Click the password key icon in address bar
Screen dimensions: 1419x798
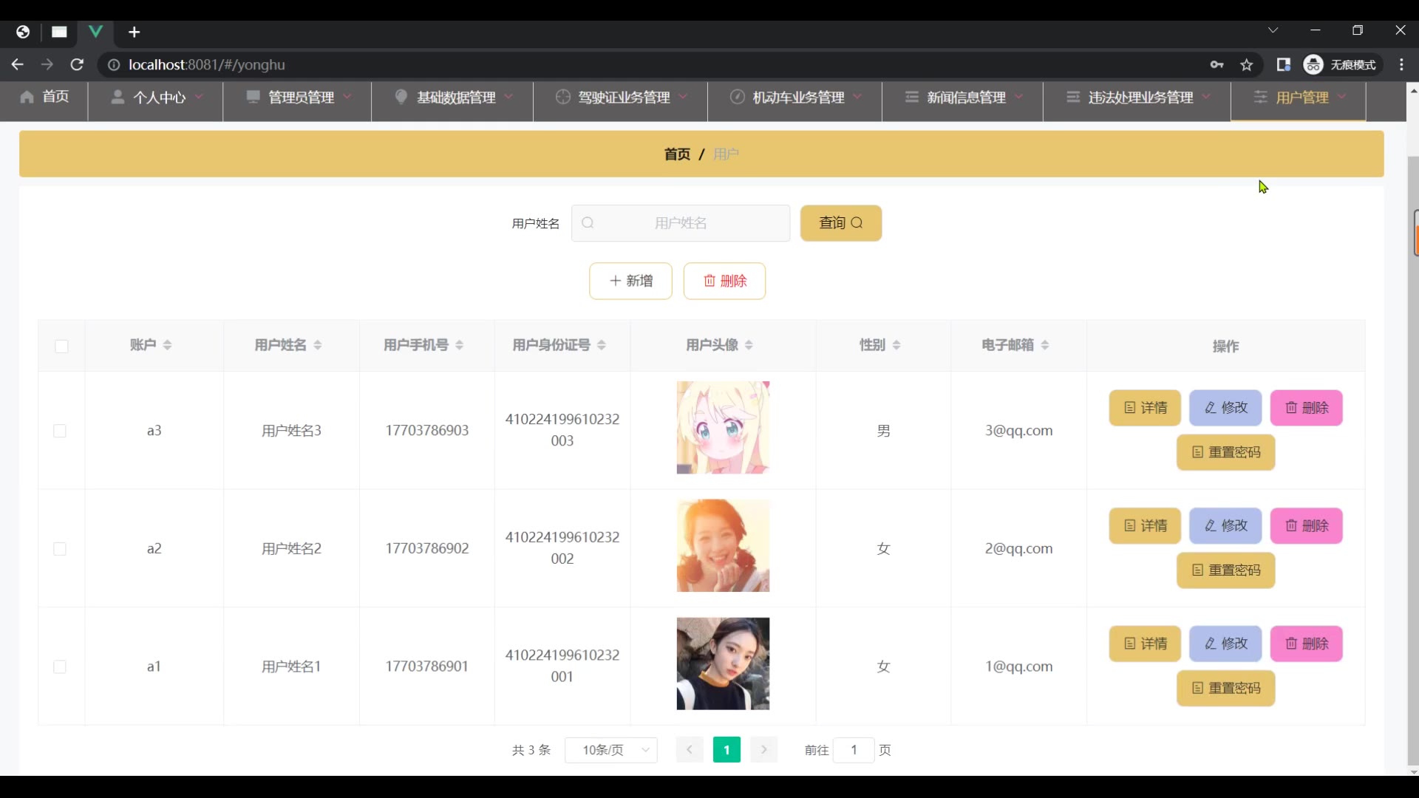pos(1216,65)
